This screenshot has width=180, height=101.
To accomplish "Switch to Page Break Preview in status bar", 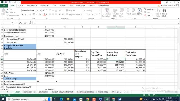I will point(154,95).
